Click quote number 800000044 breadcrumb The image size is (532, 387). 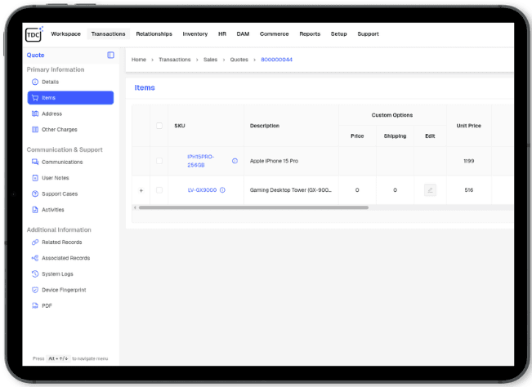pos(276,60)
